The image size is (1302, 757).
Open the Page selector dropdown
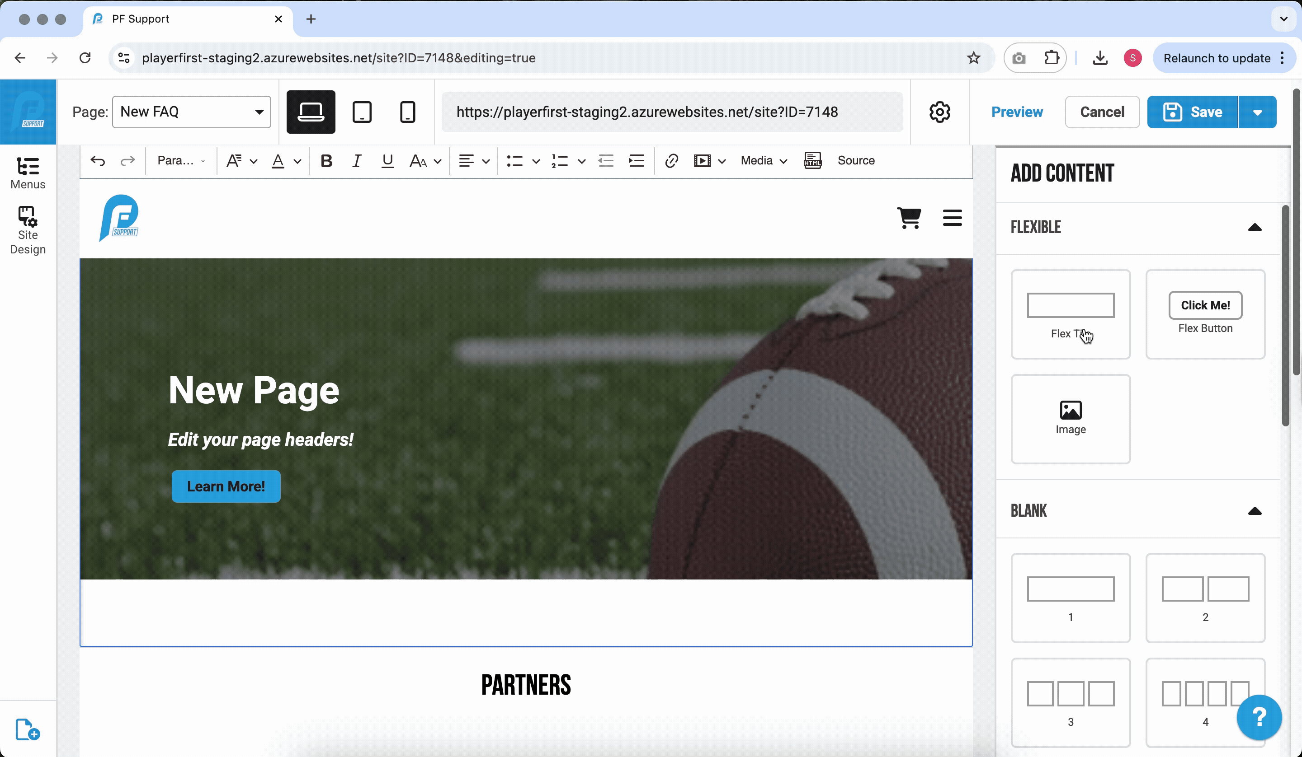pos(191,112)
